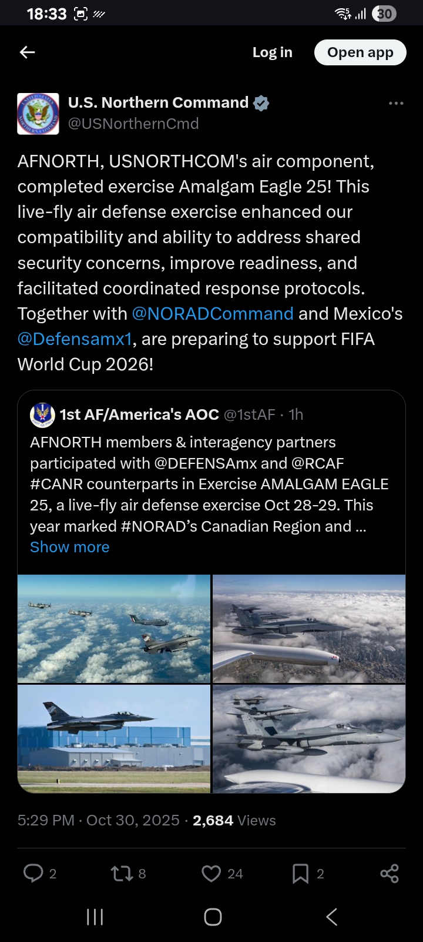Viewport: 423px width, 942px height.
Task: Tap the share icon
Action: (389, 873)
